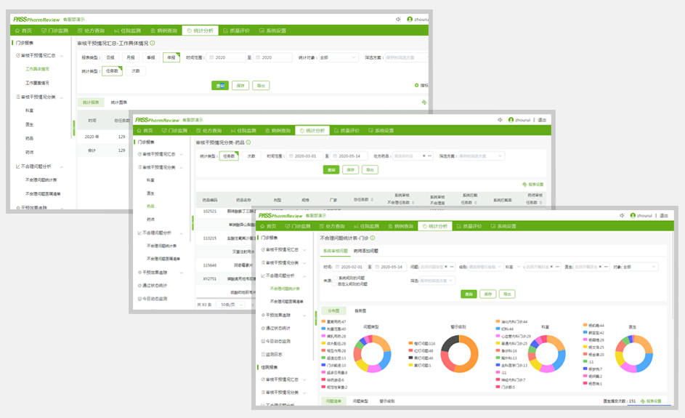This screenshot has width=685, height=418.
Task: Open 报表设置 gear in front window bottom right
Action: point(643,401)
